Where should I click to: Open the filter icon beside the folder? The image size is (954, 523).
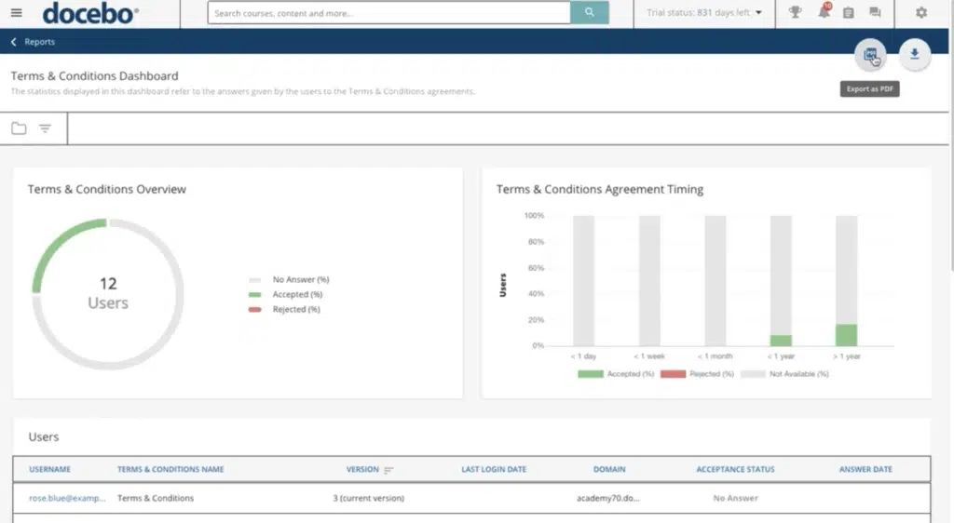click(45, 128)
